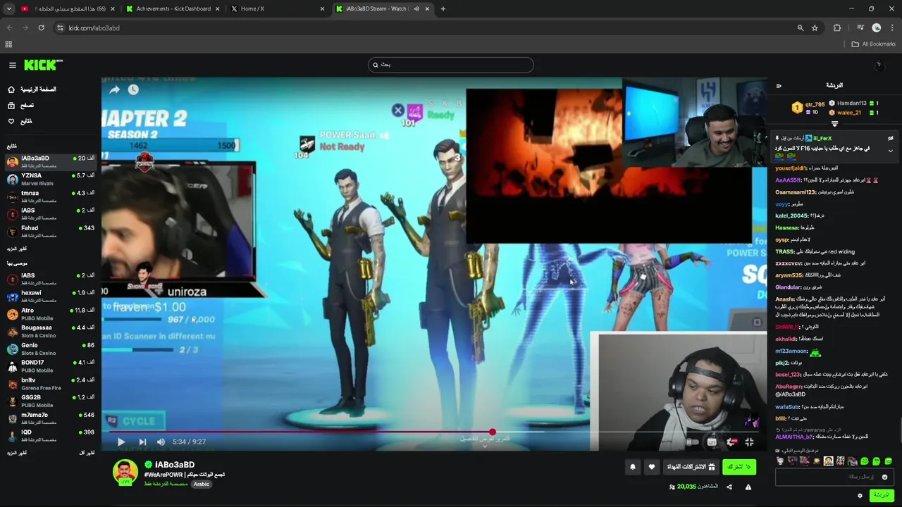Exit fullscreen in the video player
The height and width of the screenshot is (507, 902).
click(x=749, y=442)
